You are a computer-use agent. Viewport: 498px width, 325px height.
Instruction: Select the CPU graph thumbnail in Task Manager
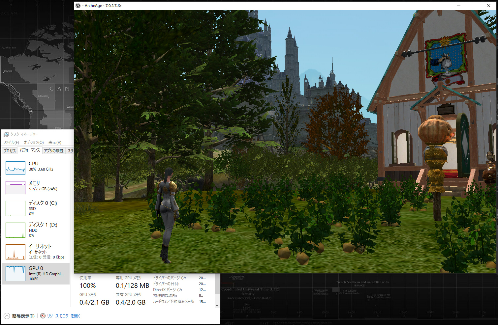coord(16,168)
